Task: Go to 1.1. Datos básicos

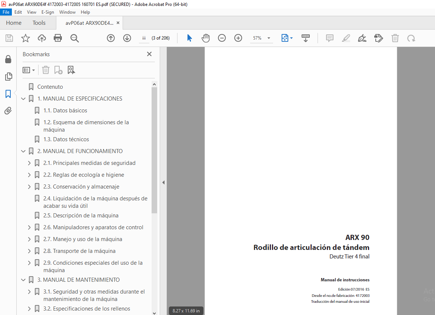Action: tap(65, 111)
